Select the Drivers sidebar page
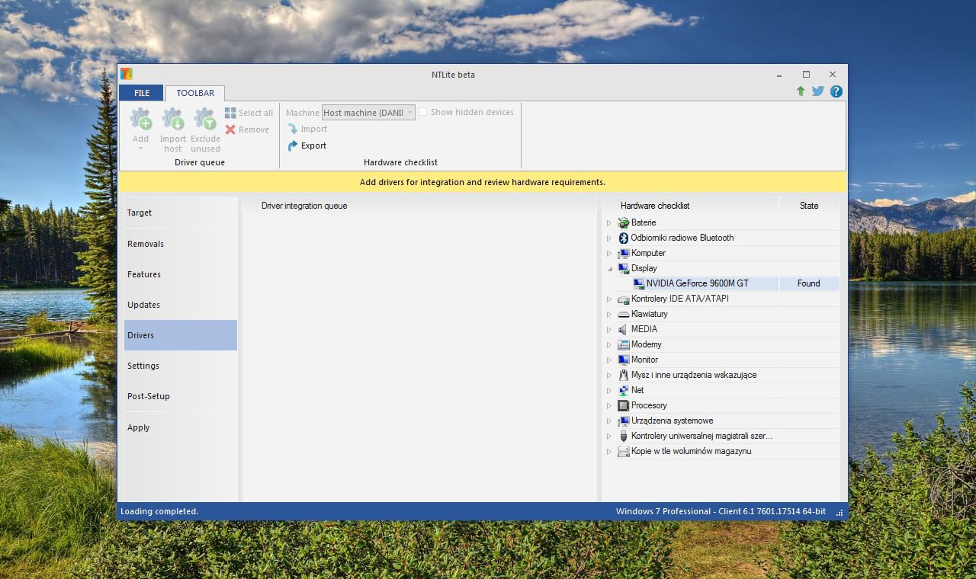This screenshot has height=579, width=976. [181, 335]
